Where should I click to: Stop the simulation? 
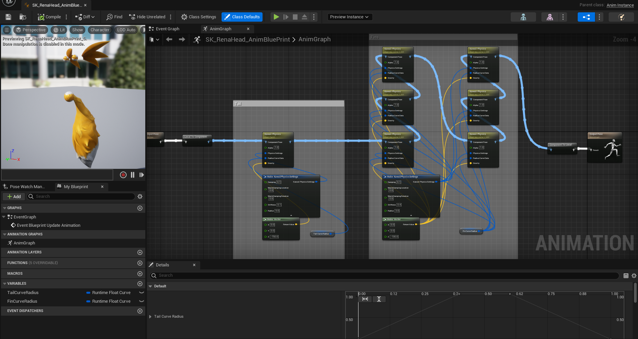tap(295, 17)
